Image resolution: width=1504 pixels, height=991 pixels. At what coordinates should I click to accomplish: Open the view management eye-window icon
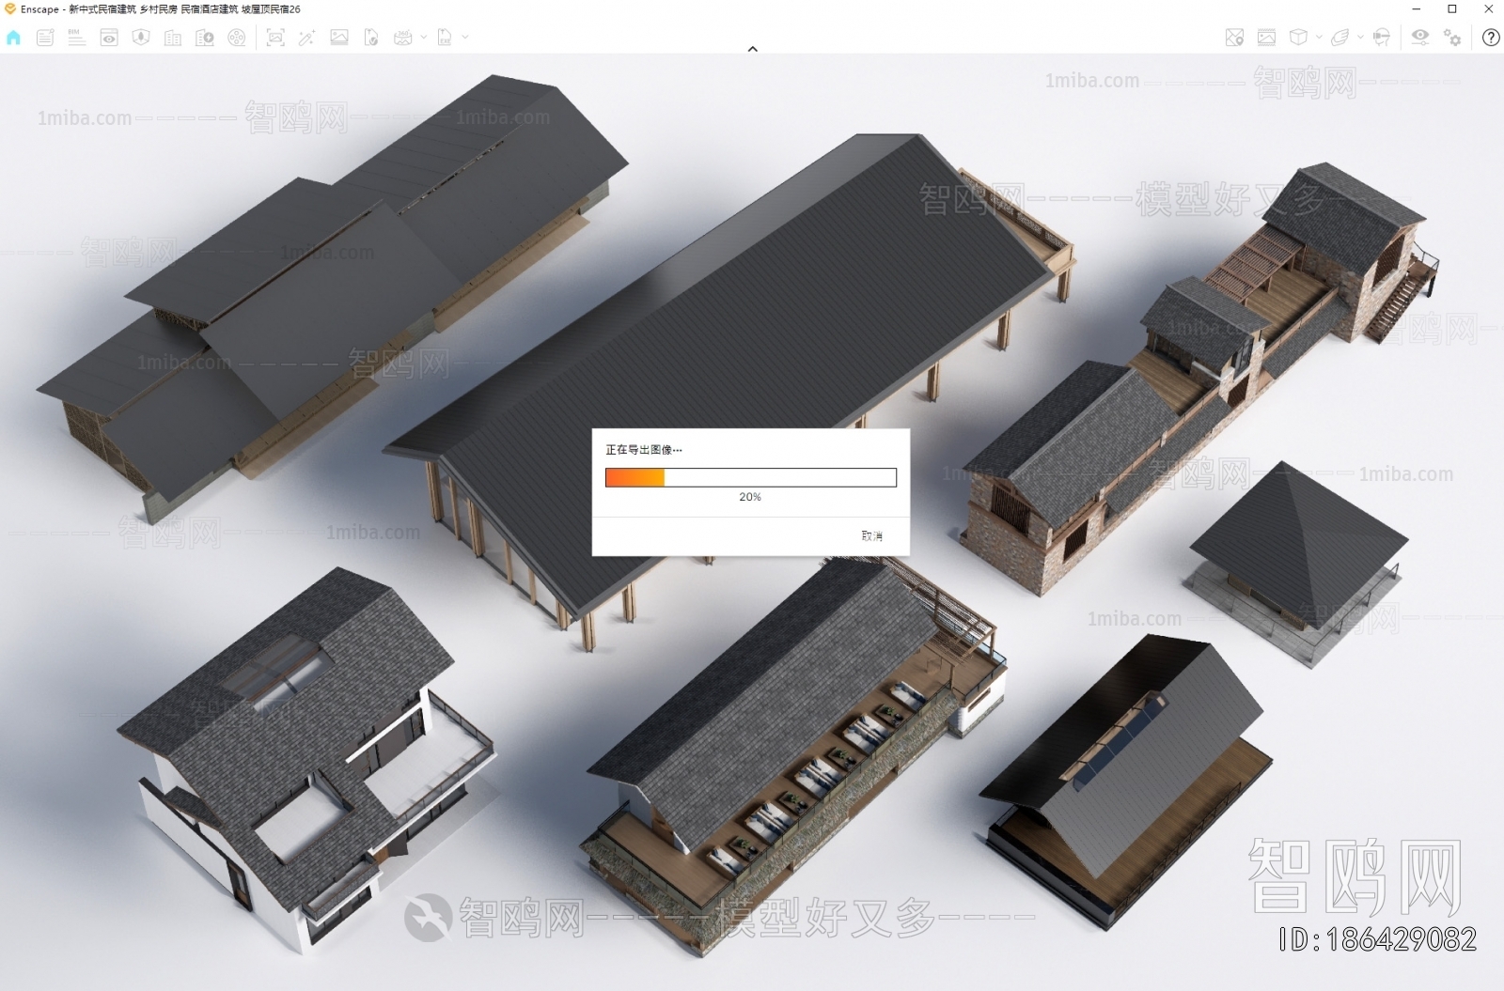109,38
